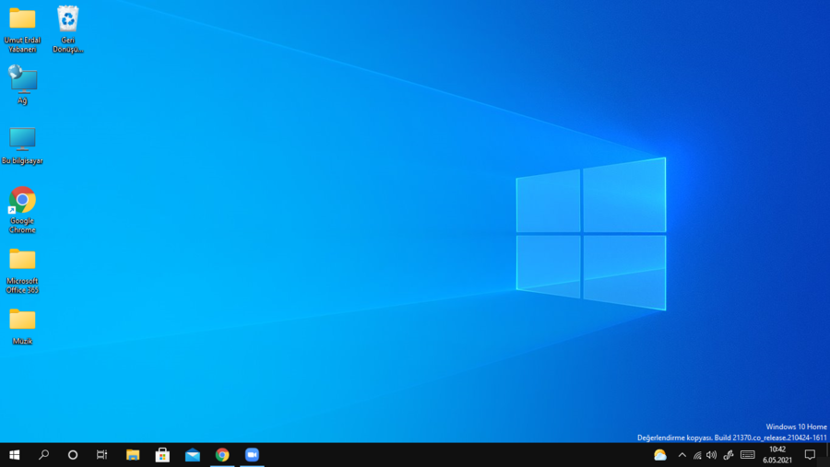Screen dimensions: 830x467
Task: Open the notification Action Center
Action: pos(810,455)
